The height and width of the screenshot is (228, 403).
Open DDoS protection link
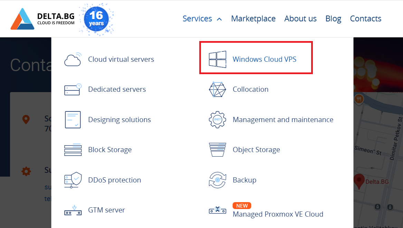[115, 180]
